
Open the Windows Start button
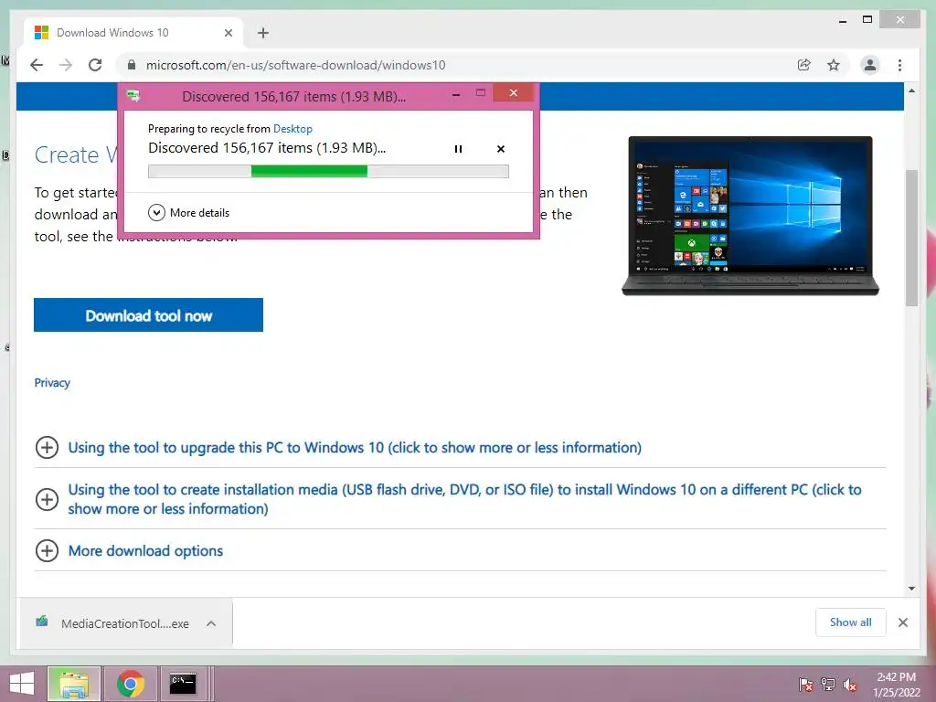pos(22,684)
